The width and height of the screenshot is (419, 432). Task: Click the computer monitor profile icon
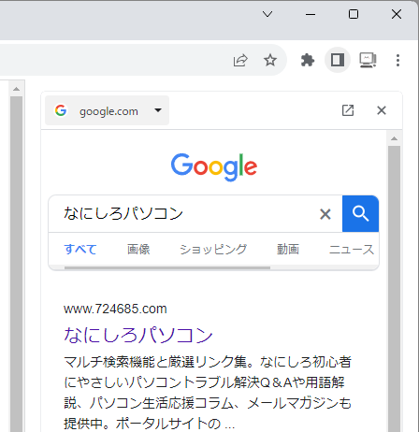pos(368,60)
